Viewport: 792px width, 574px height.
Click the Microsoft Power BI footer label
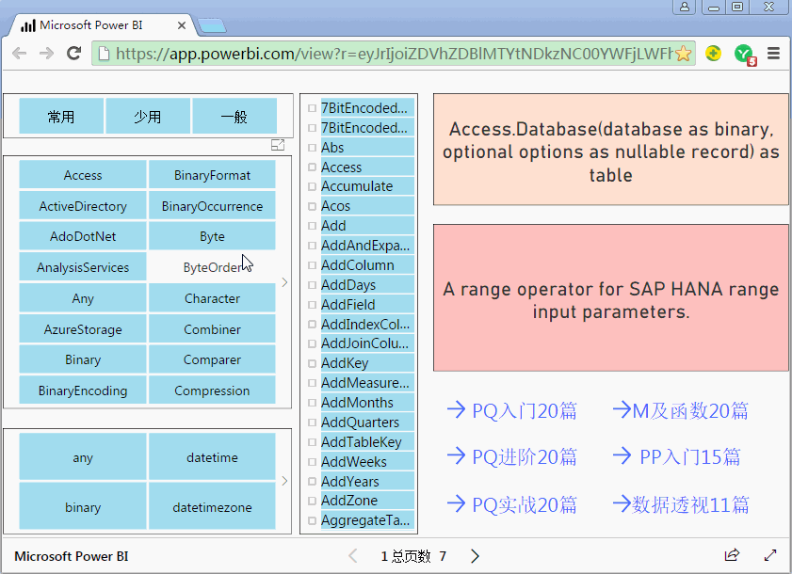pos(72,556)
